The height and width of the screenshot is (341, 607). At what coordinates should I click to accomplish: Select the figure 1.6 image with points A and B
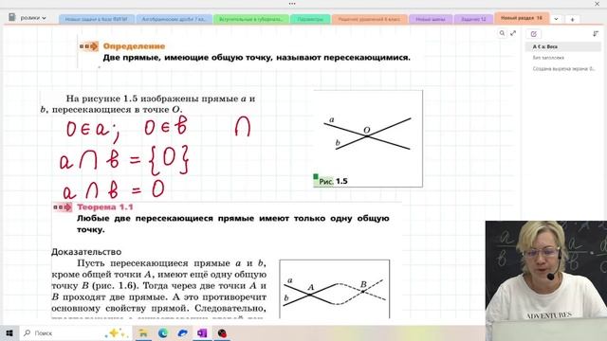click(x=335, y=289)
